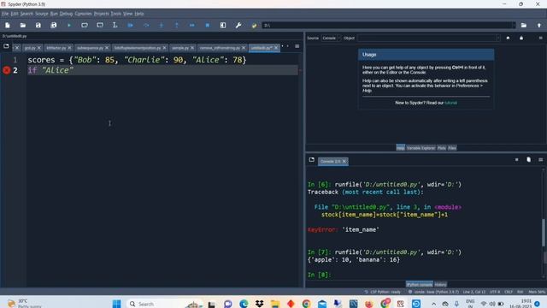Open the Help pane options menu
Viewport: 547px width, 308px height.
[x=540, y=38]
